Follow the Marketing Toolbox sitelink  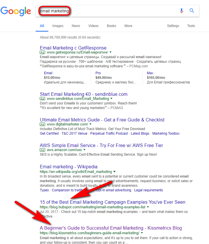click(166, 134)
